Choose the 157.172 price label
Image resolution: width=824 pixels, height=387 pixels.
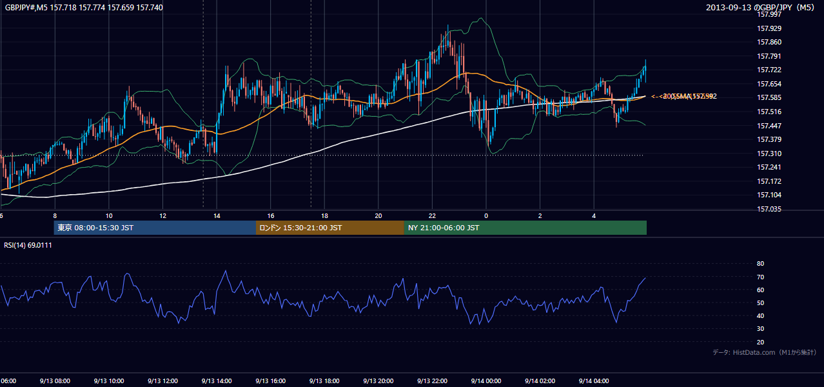pyautogui.click(x=769, y=181)
